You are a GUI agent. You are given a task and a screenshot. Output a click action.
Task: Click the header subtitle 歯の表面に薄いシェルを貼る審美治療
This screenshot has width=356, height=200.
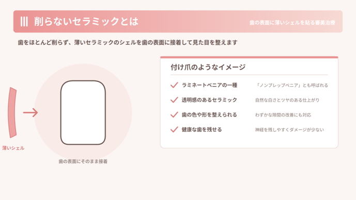click(x=292, y=23)
